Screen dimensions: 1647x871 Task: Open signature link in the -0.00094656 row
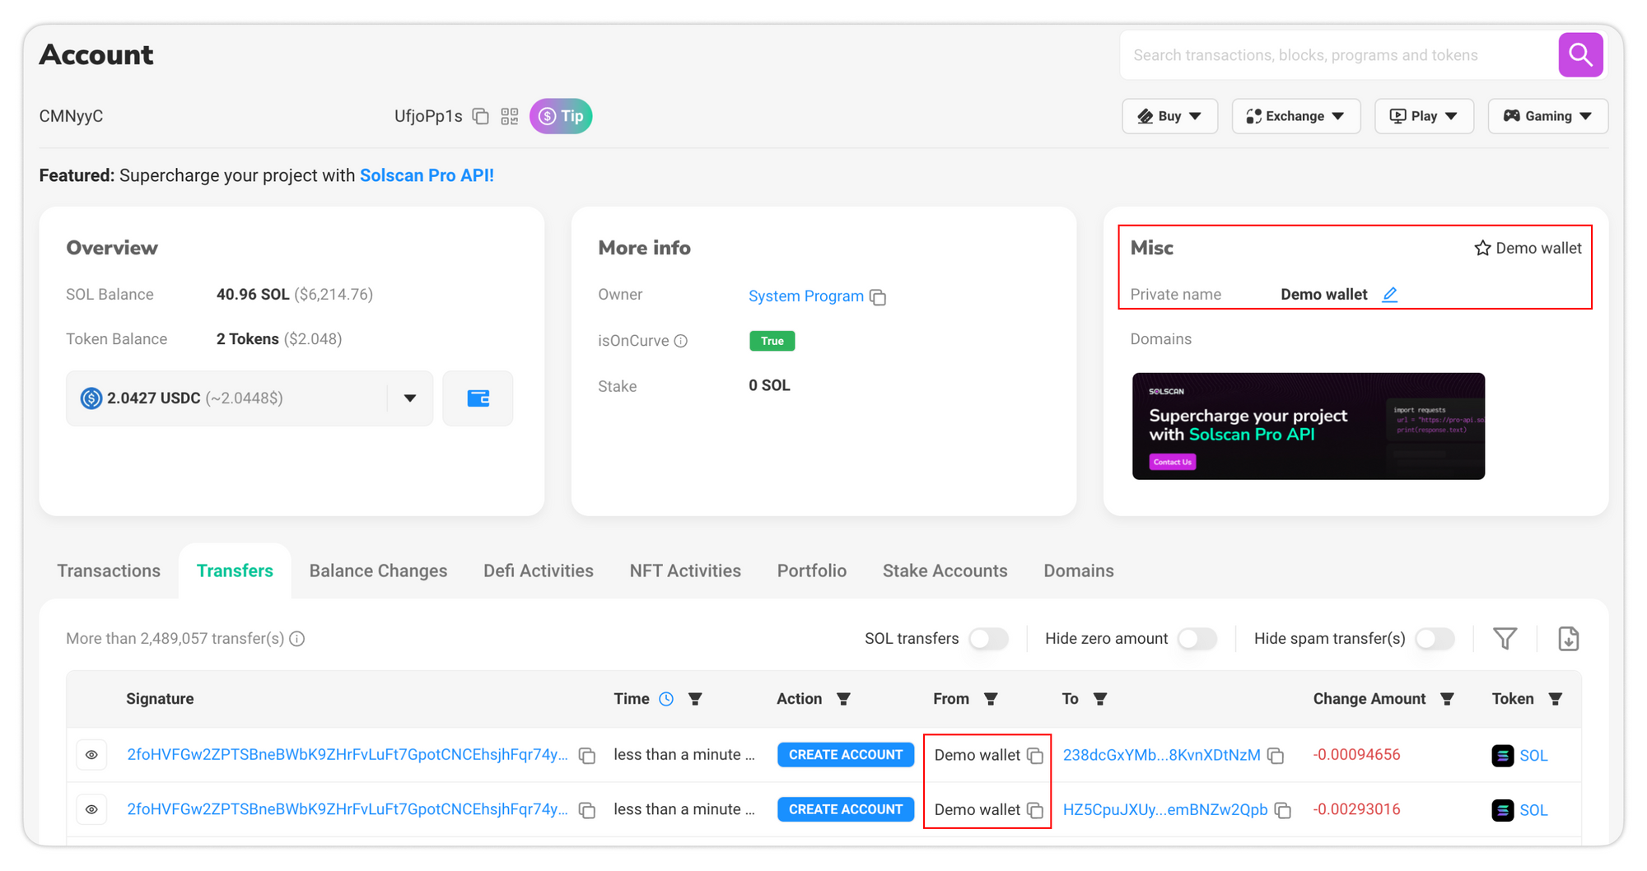347,755
